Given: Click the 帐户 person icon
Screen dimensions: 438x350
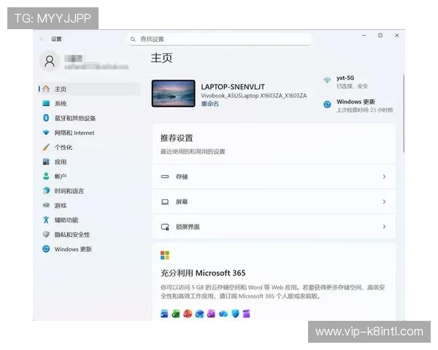Looking at the screenshot, I should pos(46,176).
